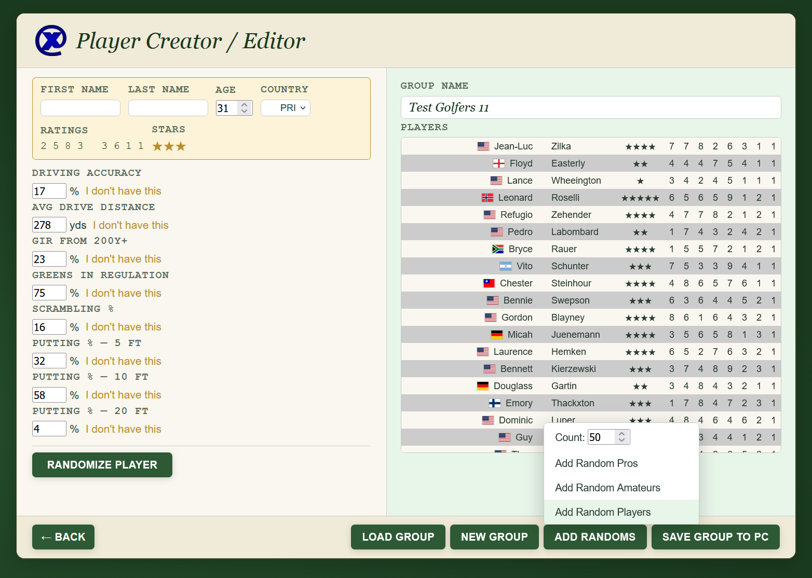Click Bryce Rauer's South Africa flag icon

click(x=498, y=249)
